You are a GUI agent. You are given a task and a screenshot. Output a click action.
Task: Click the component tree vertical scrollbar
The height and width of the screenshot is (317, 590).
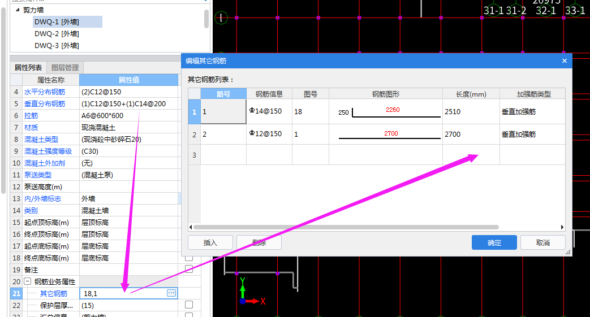click(x=206, y=19)
